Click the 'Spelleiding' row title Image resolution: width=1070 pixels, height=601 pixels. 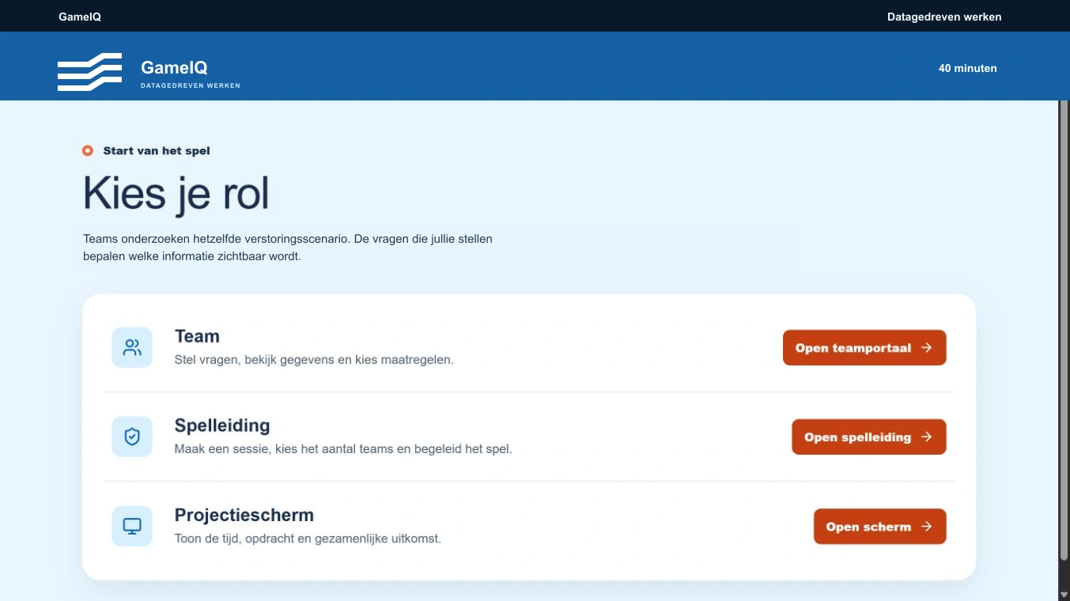point(222,425)
